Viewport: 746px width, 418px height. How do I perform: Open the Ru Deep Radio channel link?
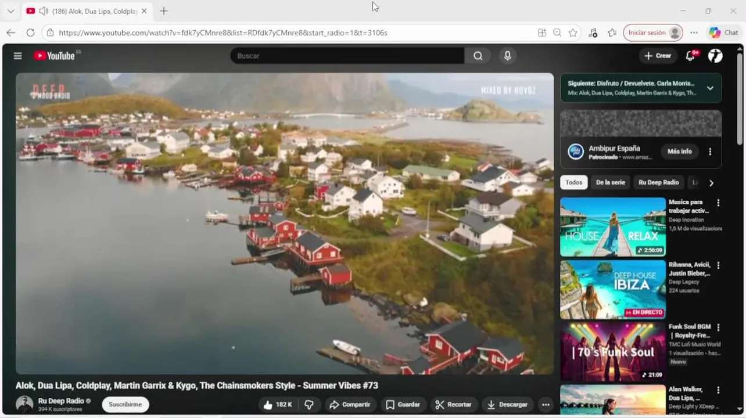(x=61, y=401)
